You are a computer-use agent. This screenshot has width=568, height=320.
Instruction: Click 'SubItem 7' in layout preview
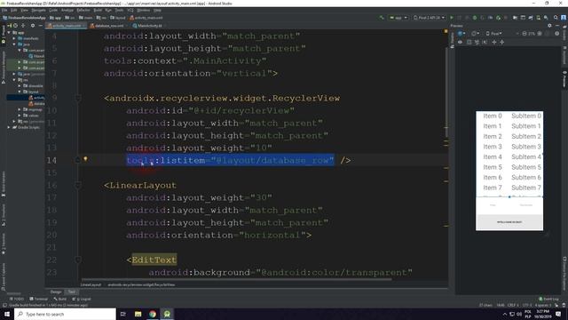[x=526, y=188]
